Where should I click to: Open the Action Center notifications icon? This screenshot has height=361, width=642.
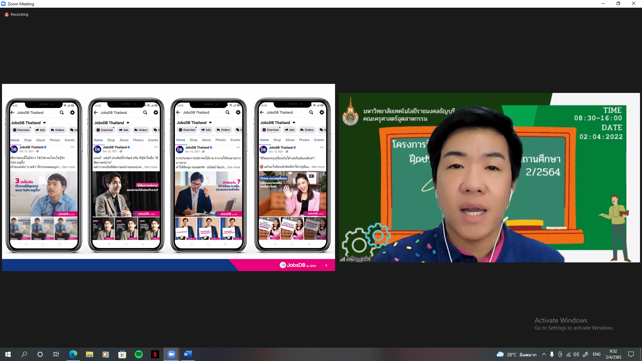tap(631, 354)
